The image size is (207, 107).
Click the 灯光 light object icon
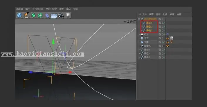[x=142, y=34]
